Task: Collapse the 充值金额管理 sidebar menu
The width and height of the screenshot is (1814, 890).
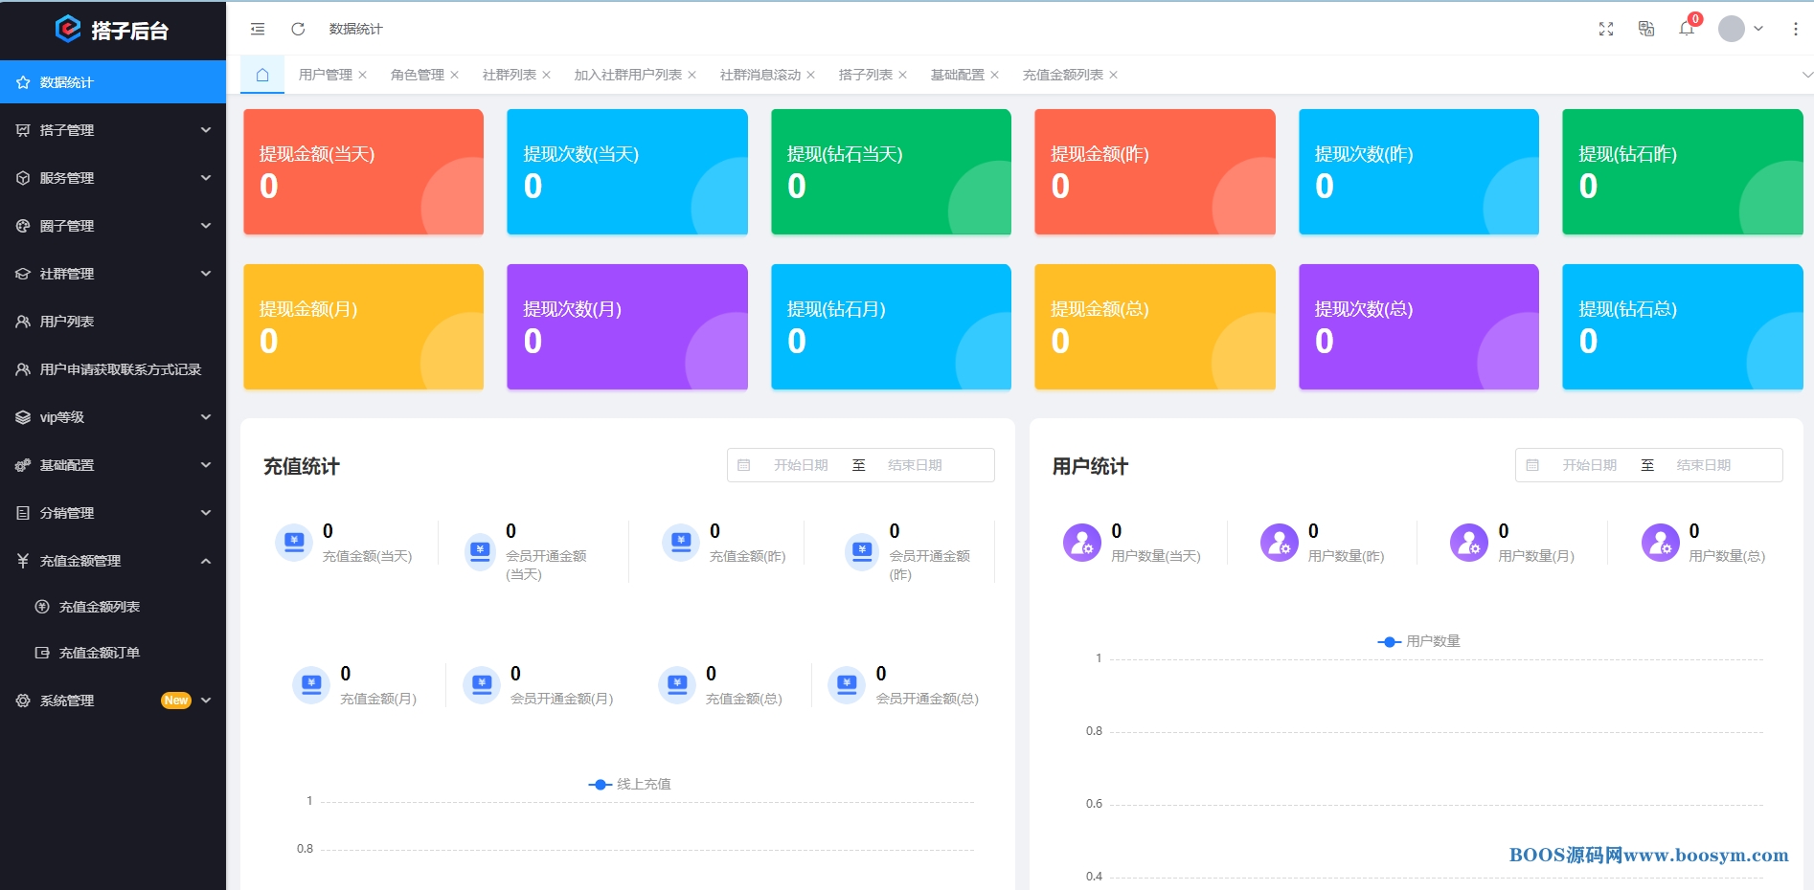Action: point(113,561)
